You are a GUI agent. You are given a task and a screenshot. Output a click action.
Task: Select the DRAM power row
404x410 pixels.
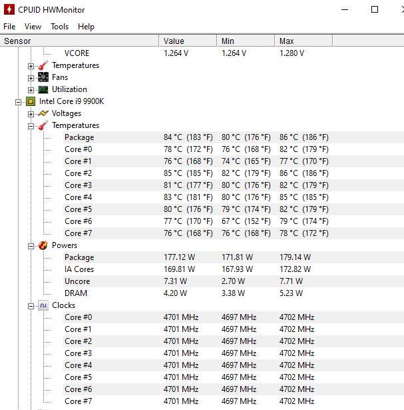tap(76, 293)
